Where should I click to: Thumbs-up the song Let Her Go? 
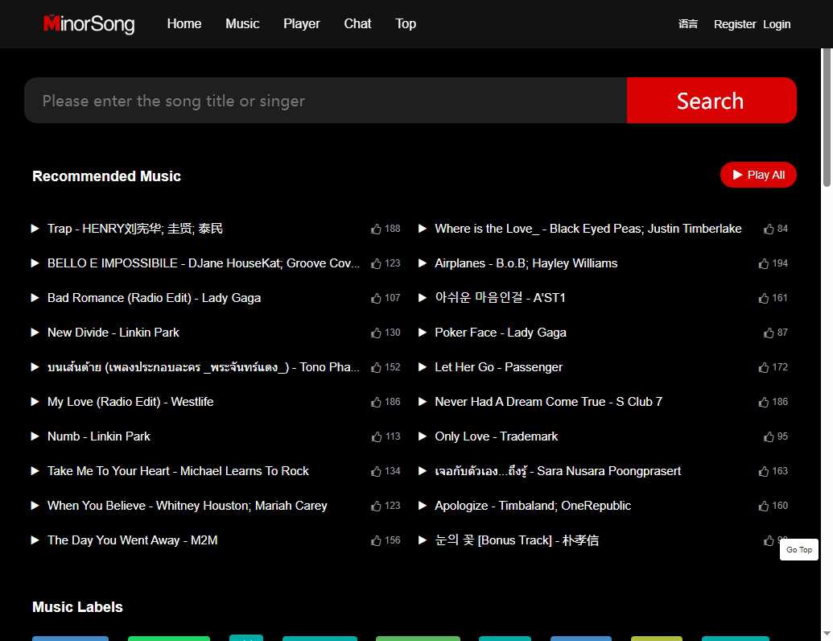[x=764, y=367]
